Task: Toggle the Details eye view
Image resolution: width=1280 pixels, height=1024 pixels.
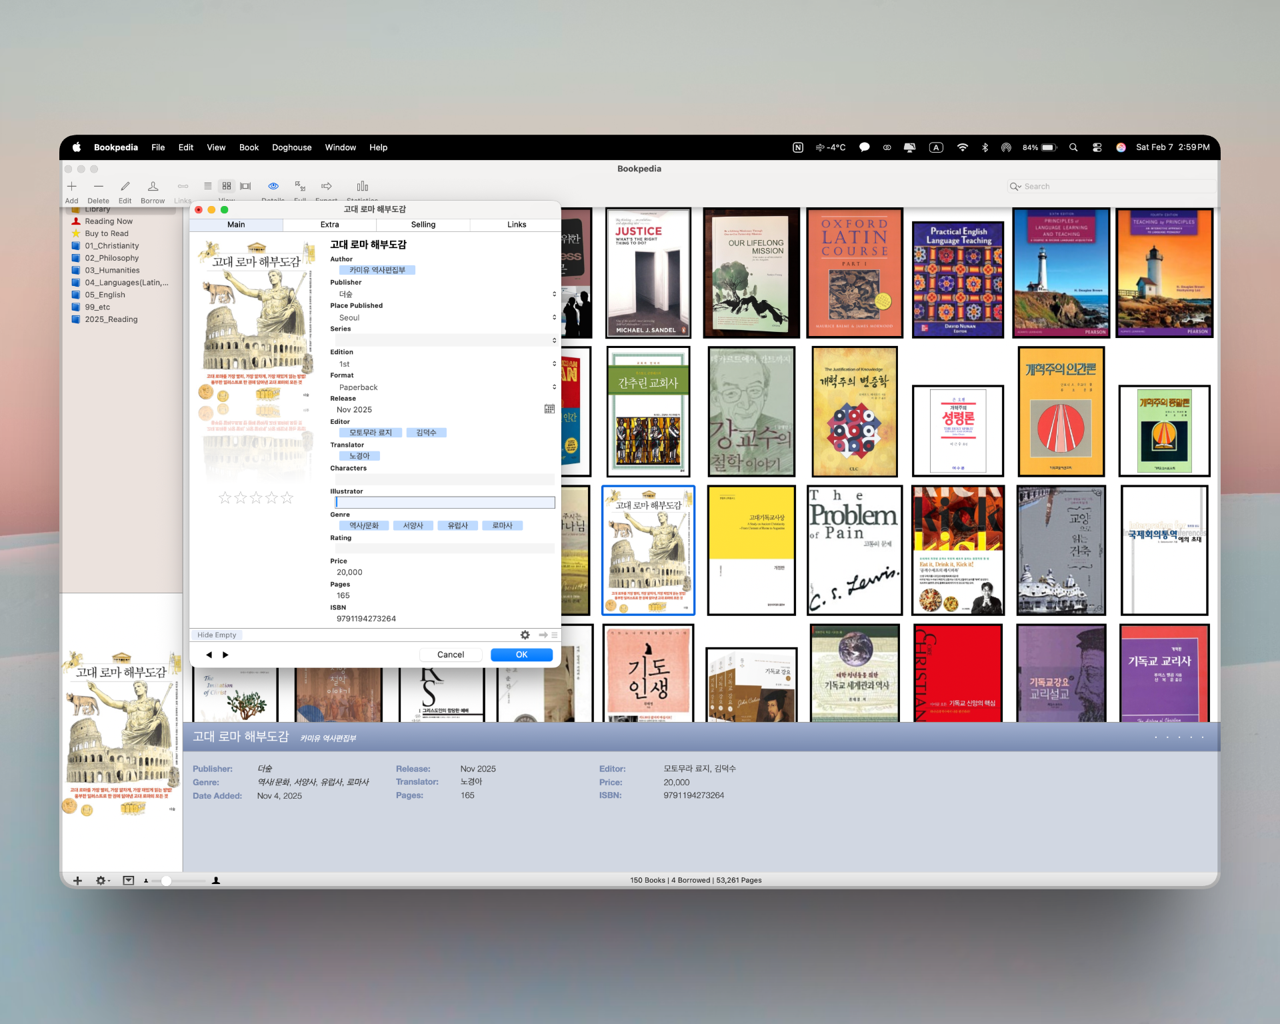Action: click(273, 186)
